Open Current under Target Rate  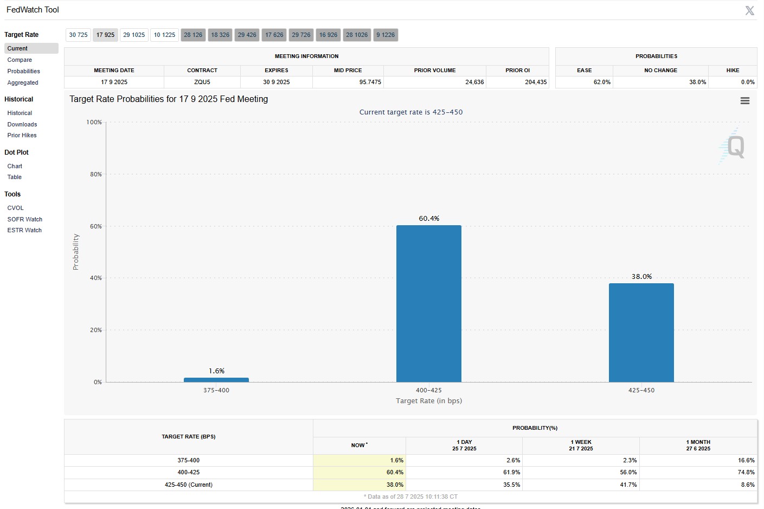tap(31, 48)
